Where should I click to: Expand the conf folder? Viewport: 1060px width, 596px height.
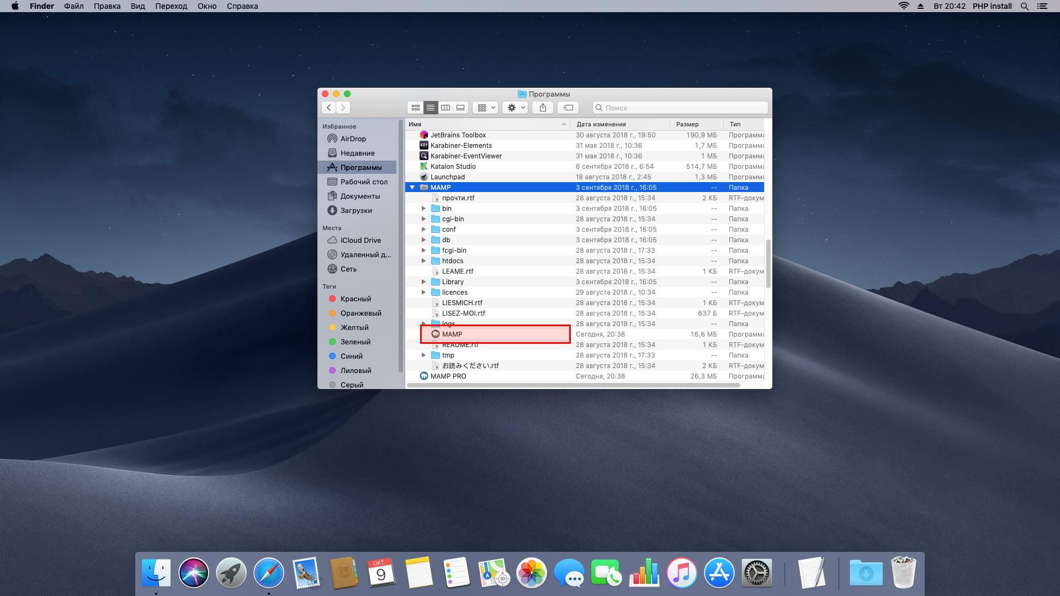tap(423, 230)
